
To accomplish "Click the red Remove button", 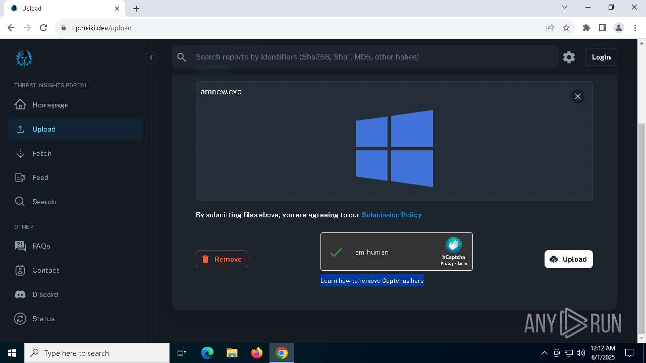I will (x=222, y=259).
